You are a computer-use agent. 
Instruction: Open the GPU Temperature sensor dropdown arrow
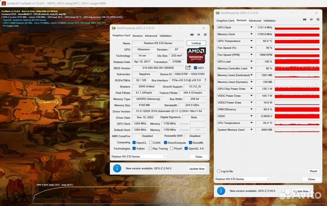251,41
